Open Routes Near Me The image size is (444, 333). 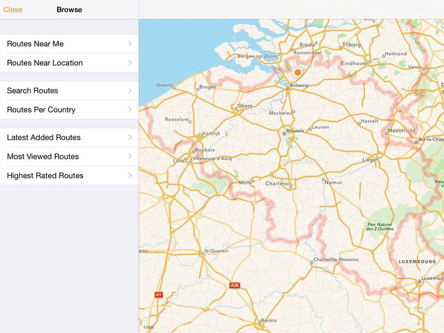tap(69, 44)
